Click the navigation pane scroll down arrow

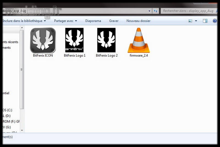tap(22, 130)
